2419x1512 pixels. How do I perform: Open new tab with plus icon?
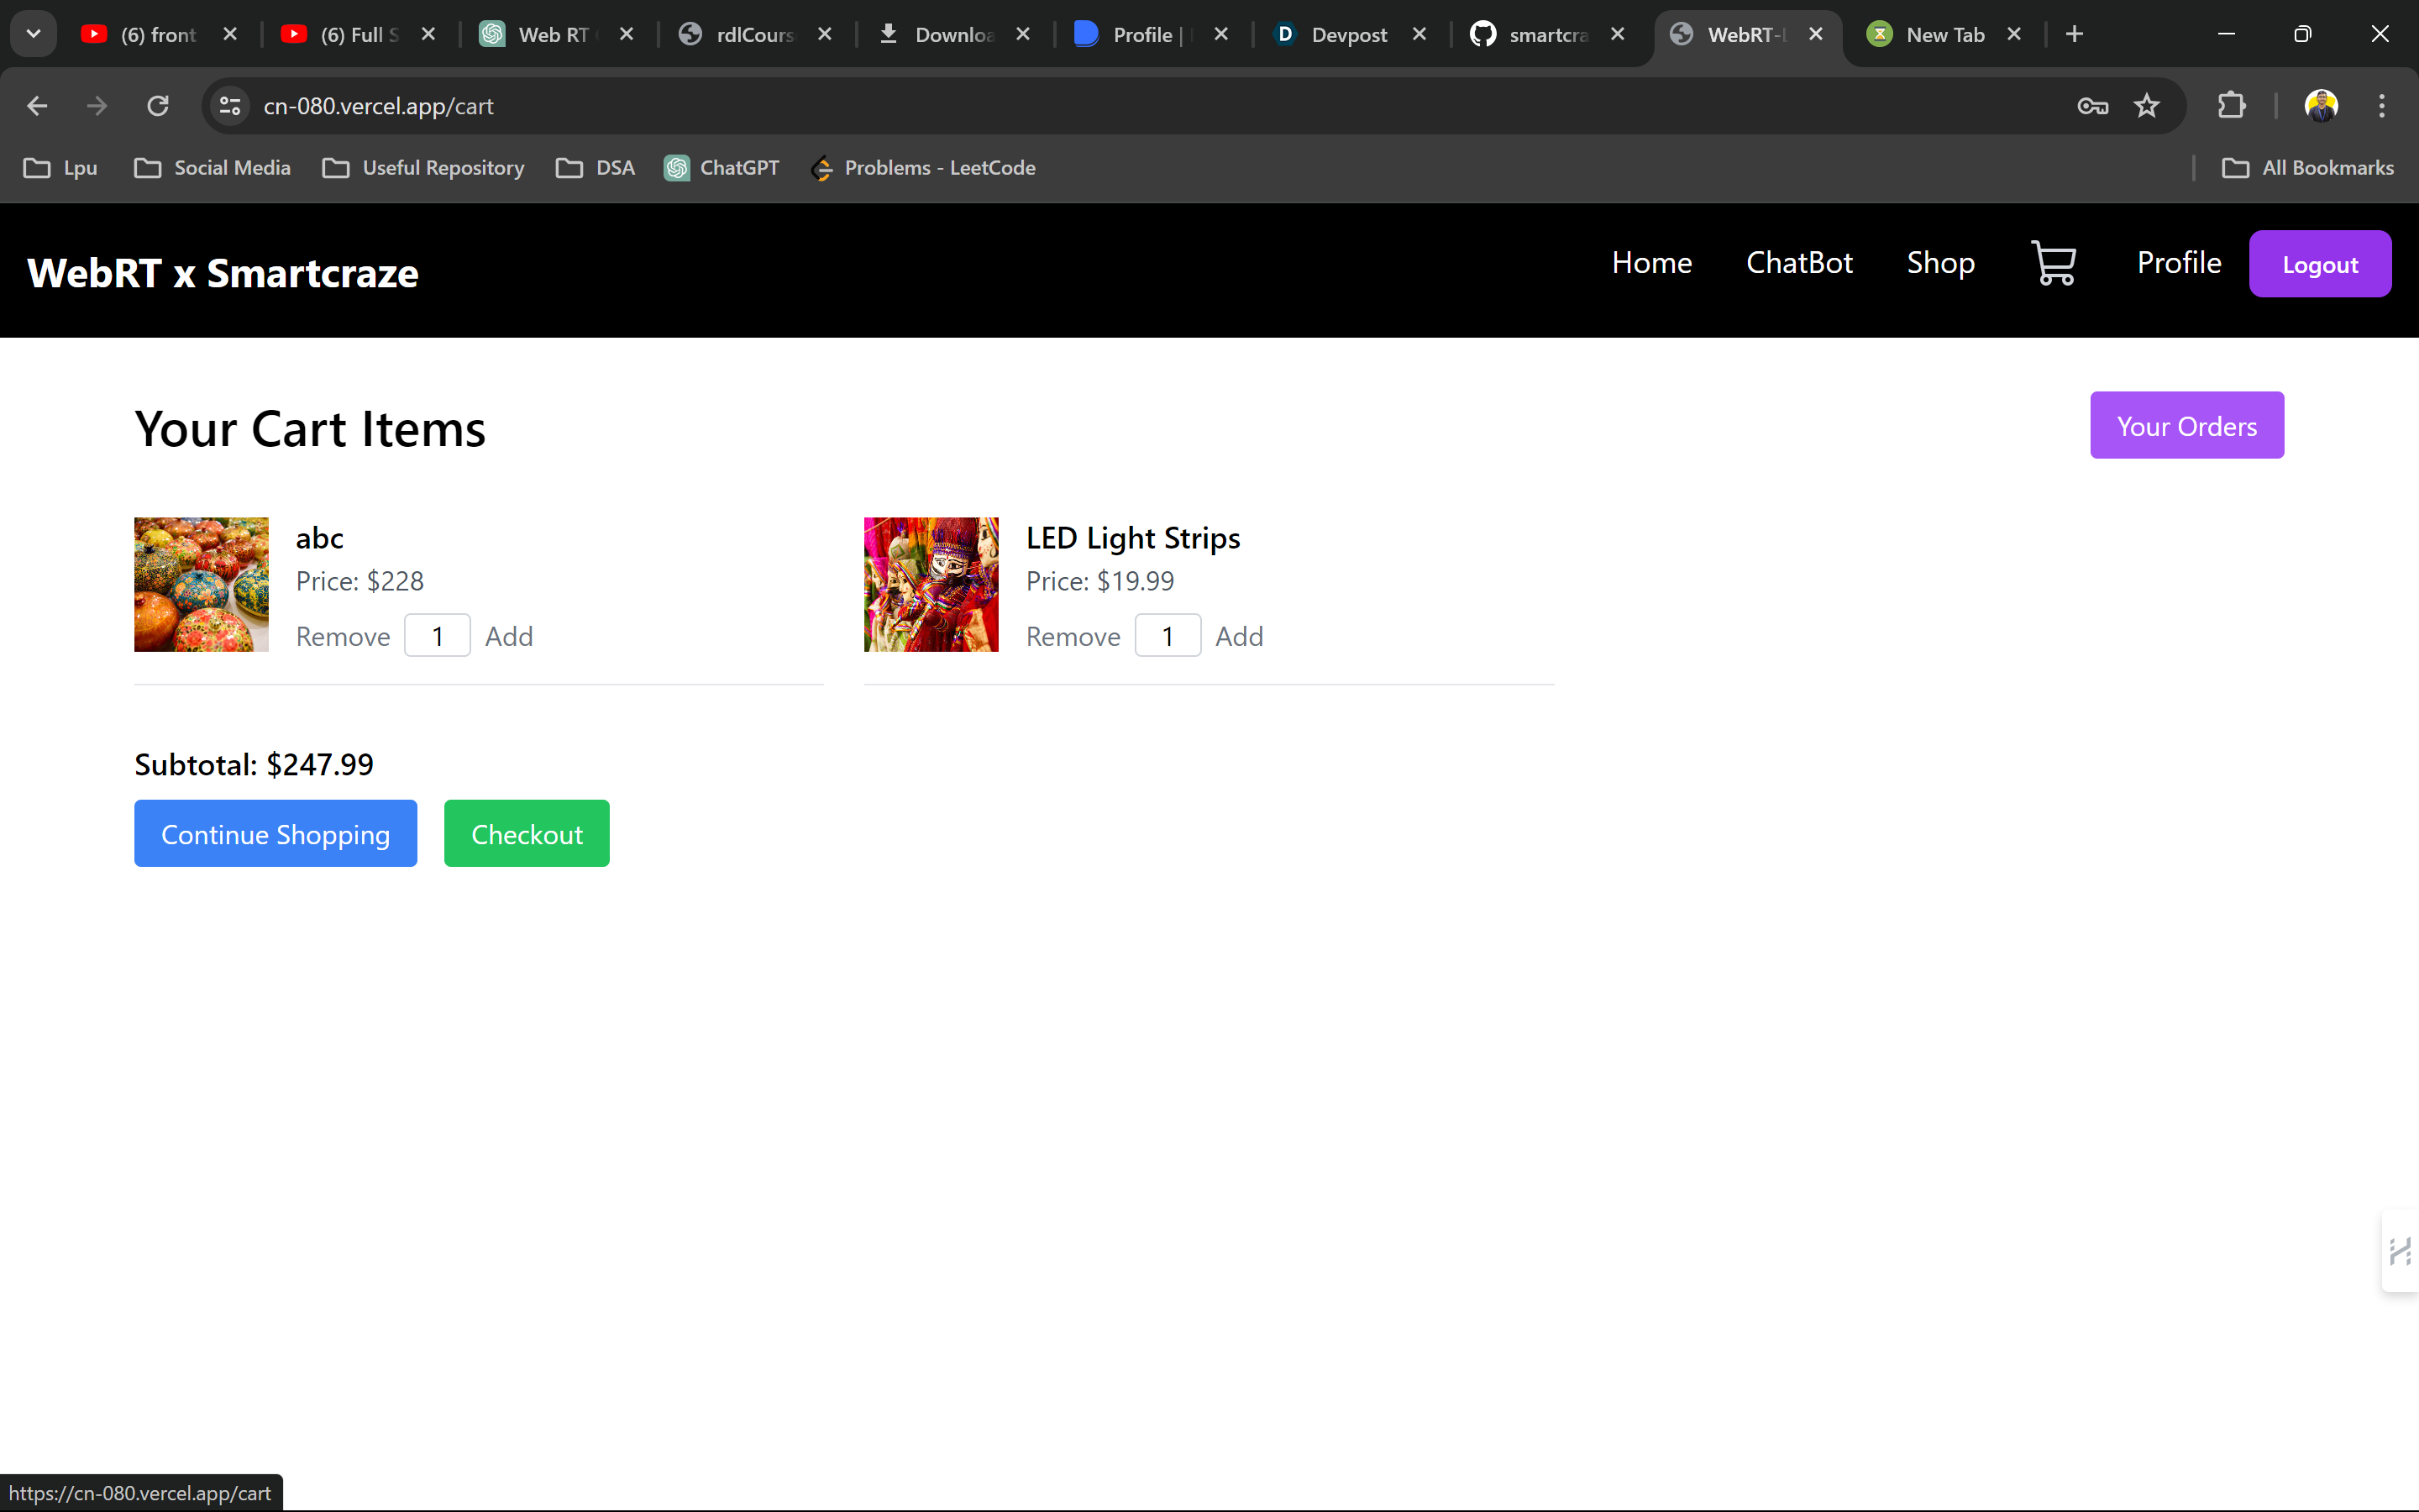point(2074,34)
